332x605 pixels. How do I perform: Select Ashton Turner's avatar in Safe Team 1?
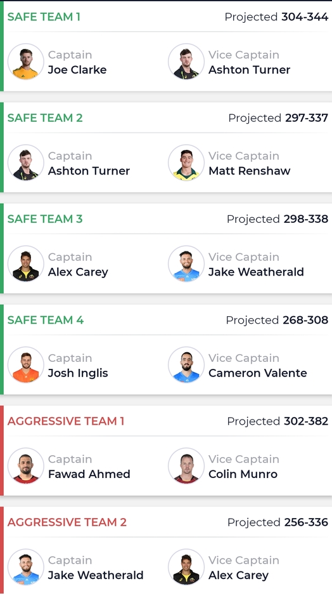click(x=186, y=62)
